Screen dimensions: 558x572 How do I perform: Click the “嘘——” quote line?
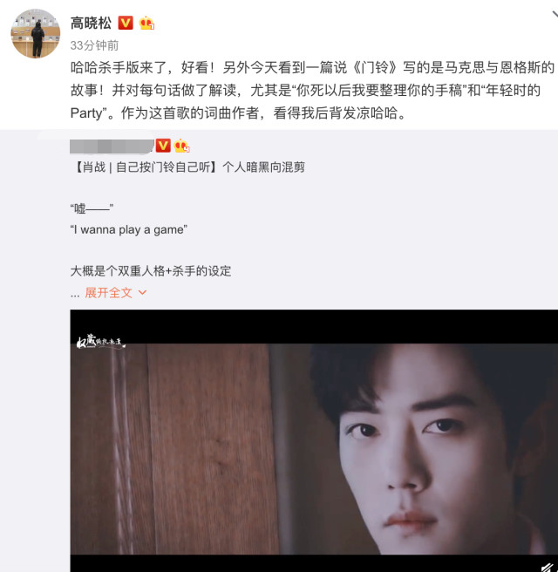click(92, 208)
